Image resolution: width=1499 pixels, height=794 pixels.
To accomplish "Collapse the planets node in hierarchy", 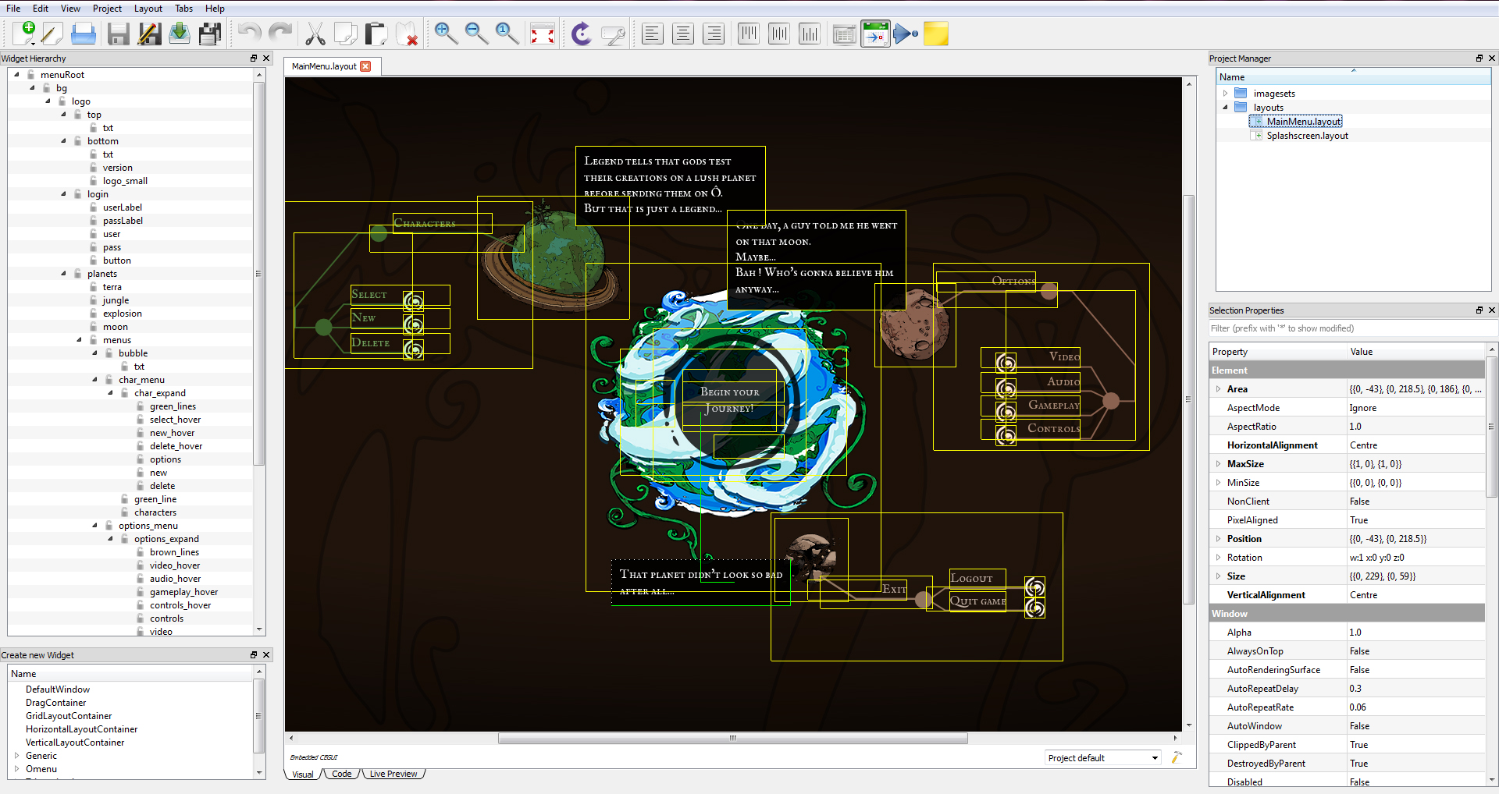I will click(64, 274).
